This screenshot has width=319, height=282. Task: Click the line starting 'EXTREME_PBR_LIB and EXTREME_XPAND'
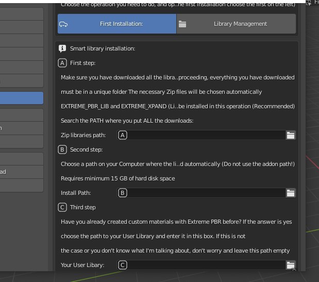[178, 106]
